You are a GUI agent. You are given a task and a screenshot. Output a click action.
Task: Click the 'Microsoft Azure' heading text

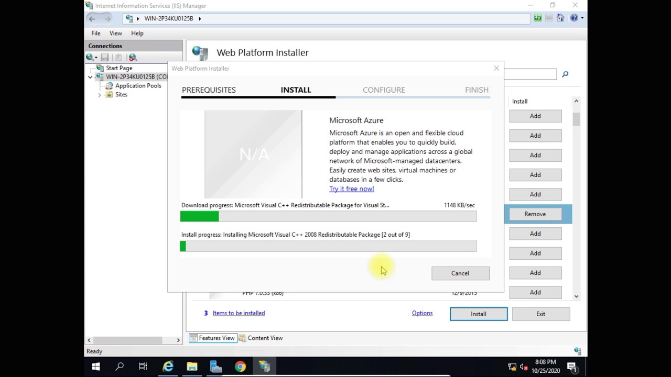pos(356,120)
